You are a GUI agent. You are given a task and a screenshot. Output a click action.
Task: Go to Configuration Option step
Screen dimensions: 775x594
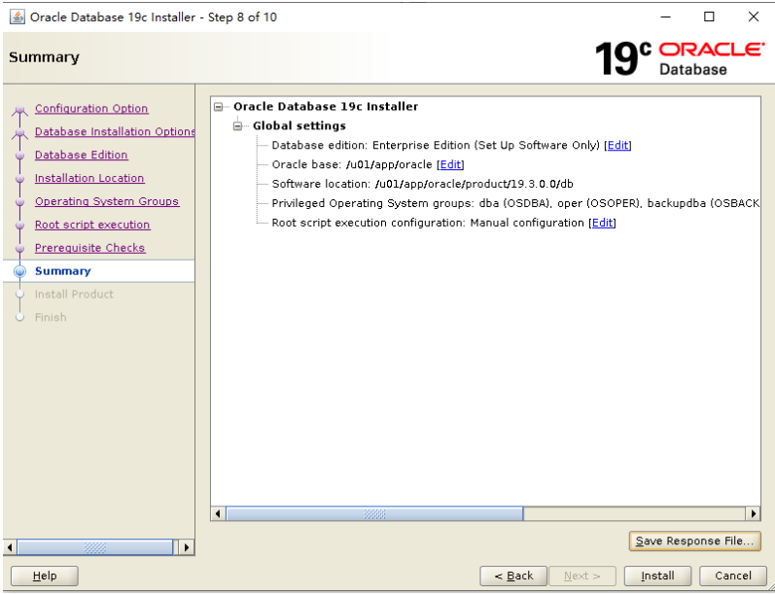coord(91,108)
